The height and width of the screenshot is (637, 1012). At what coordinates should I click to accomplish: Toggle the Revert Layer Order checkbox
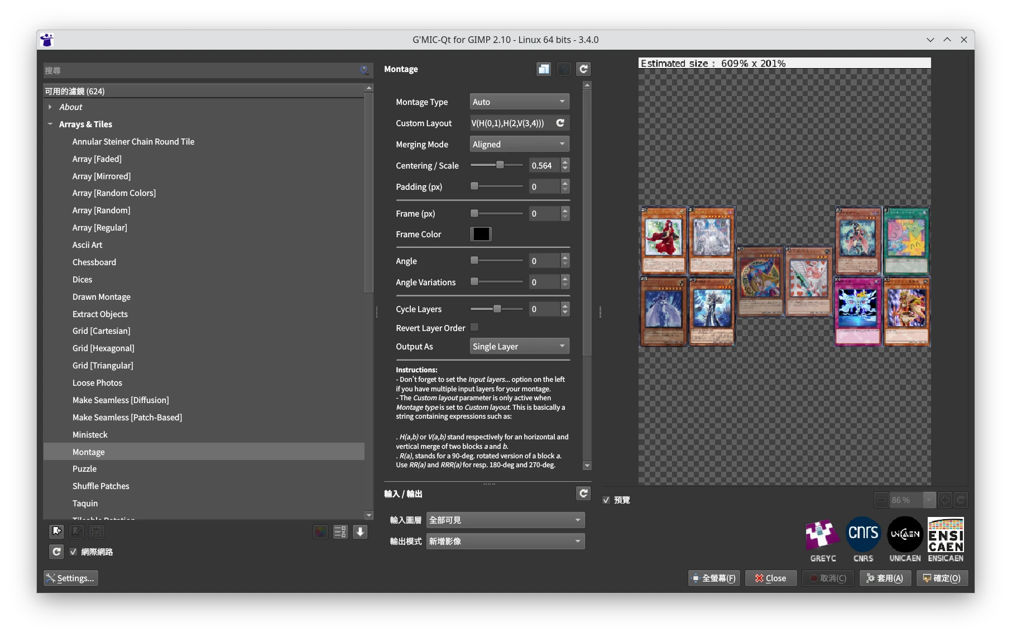[474, 328]
